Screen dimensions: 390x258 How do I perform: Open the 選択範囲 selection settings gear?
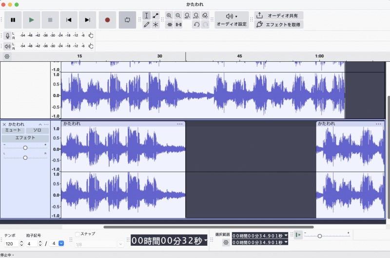click(x=226, y=242)
